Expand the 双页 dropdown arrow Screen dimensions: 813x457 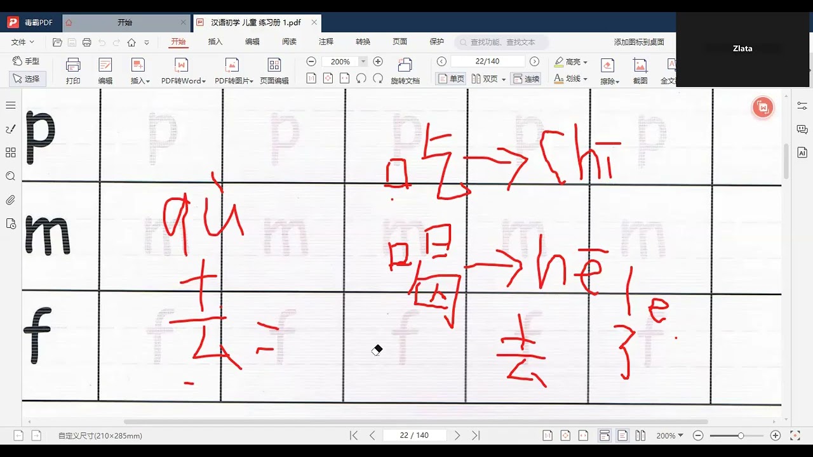click(504, 79)
